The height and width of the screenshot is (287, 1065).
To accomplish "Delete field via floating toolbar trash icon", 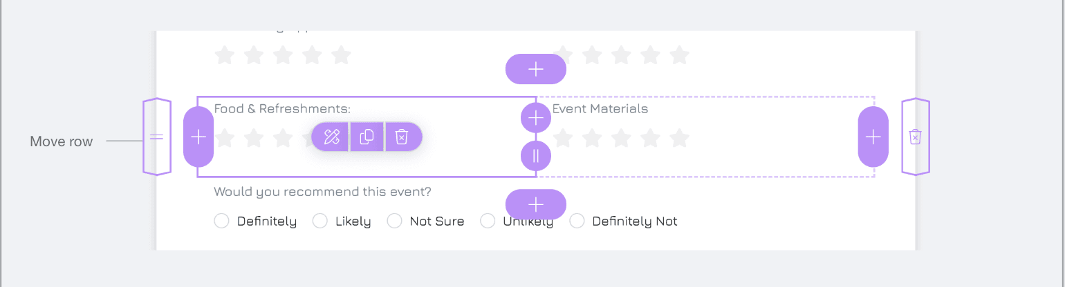I will point(402,137).
